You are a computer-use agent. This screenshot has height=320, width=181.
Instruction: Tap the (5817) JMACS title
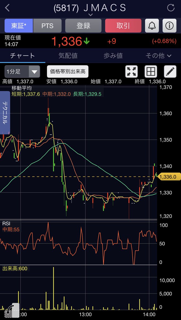[90, 8]
